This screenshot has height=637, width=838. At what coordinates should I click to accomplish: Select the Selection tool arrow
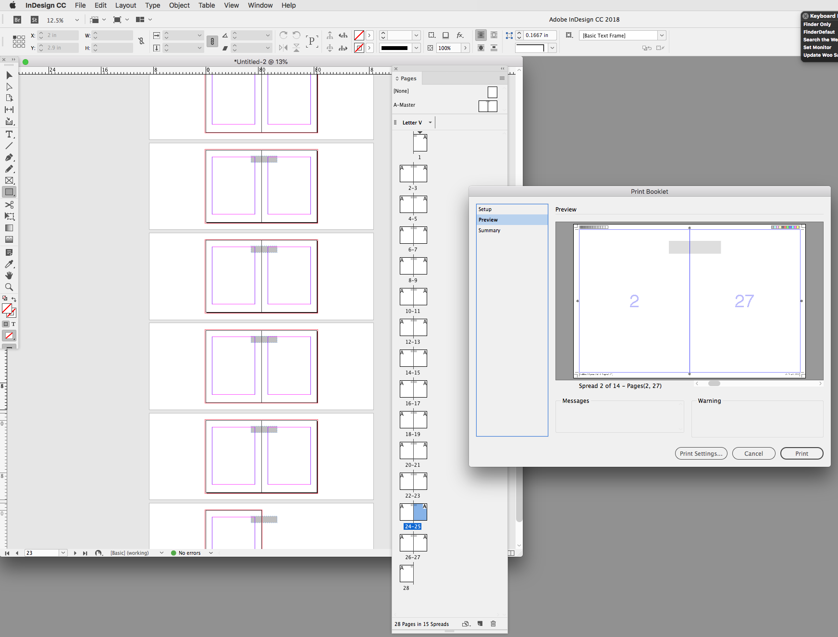[9, 75]
